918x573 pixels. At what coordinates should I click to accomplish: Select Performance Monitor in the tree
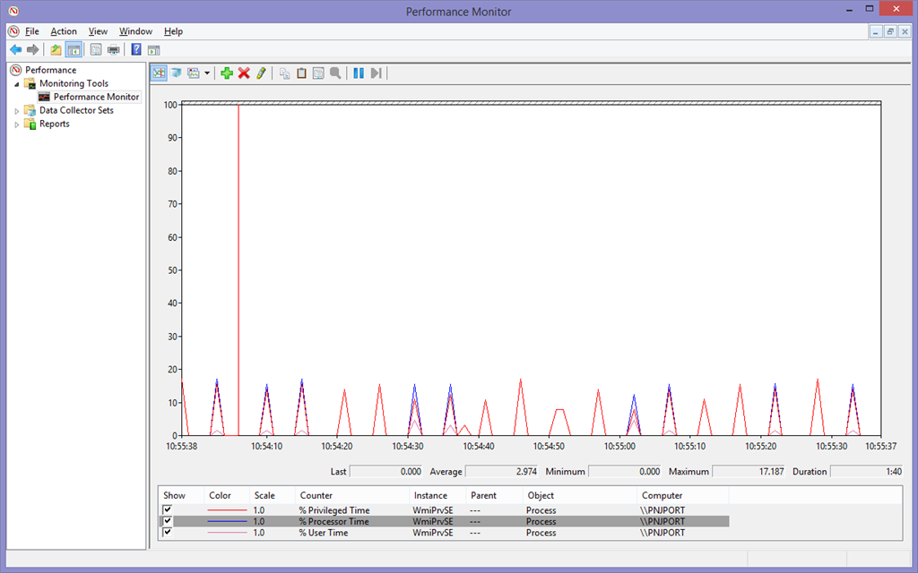[96, 97]
